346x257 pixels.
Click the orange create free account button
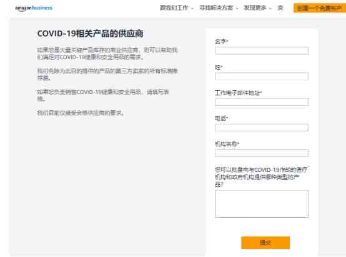coord(320,8)
